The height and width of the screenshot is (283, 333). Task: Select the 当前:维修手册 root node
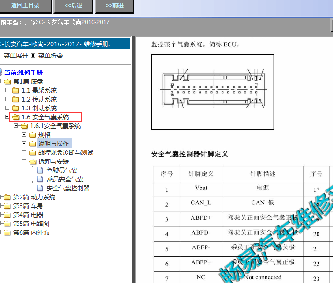pos(23,73)
